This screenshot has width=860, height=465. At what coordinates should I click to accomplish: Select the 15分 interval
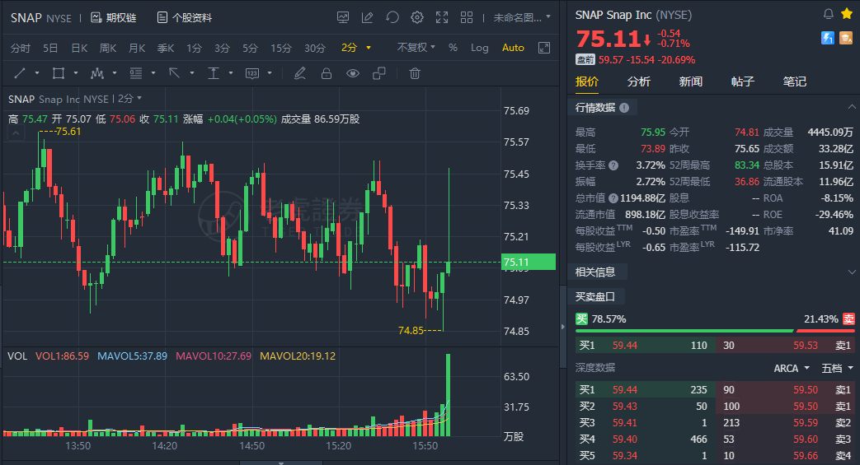[281, 49]
